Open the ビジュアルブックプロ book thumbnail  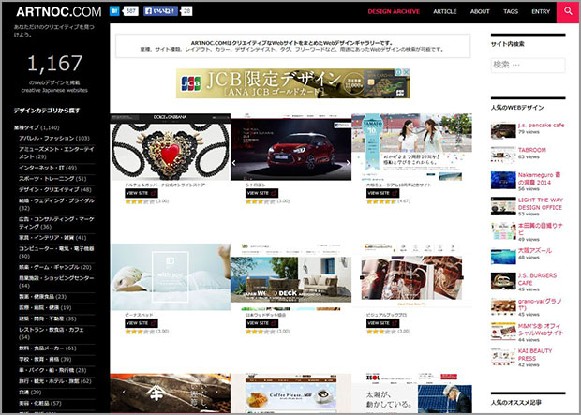tap(411, 276)
